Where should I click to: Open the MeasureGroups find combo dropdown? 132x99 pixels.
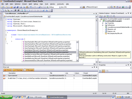pyautogui.click(x=108, y=7)
